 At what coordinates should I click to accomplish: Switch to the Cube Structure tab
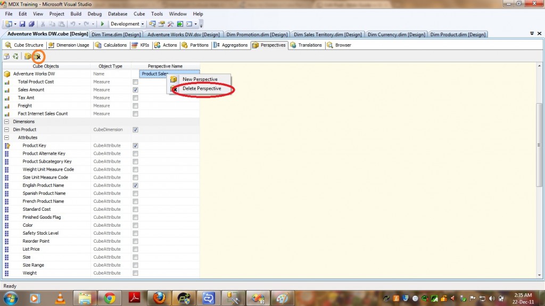coord(24,45)
